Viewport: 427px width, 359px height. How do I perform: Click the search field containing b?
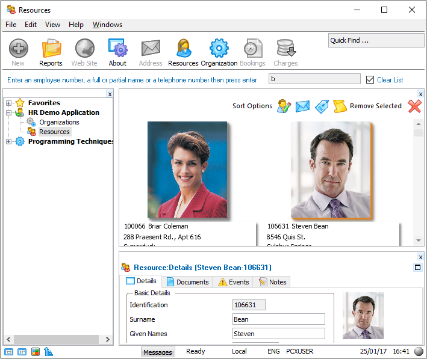314,79
